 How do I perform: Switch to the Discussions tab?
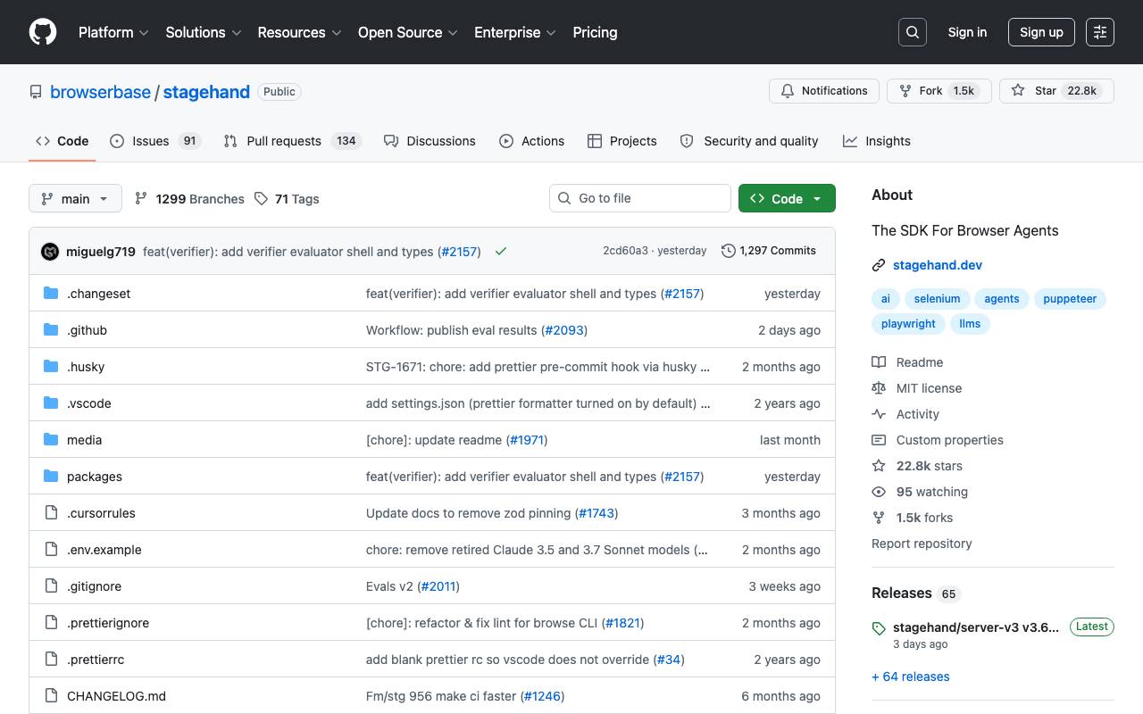(430, 141)
